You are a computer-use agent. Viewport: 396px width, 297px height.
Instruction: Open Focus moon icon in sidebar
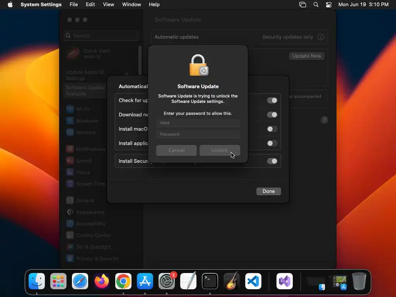click(x=70, y=172)
